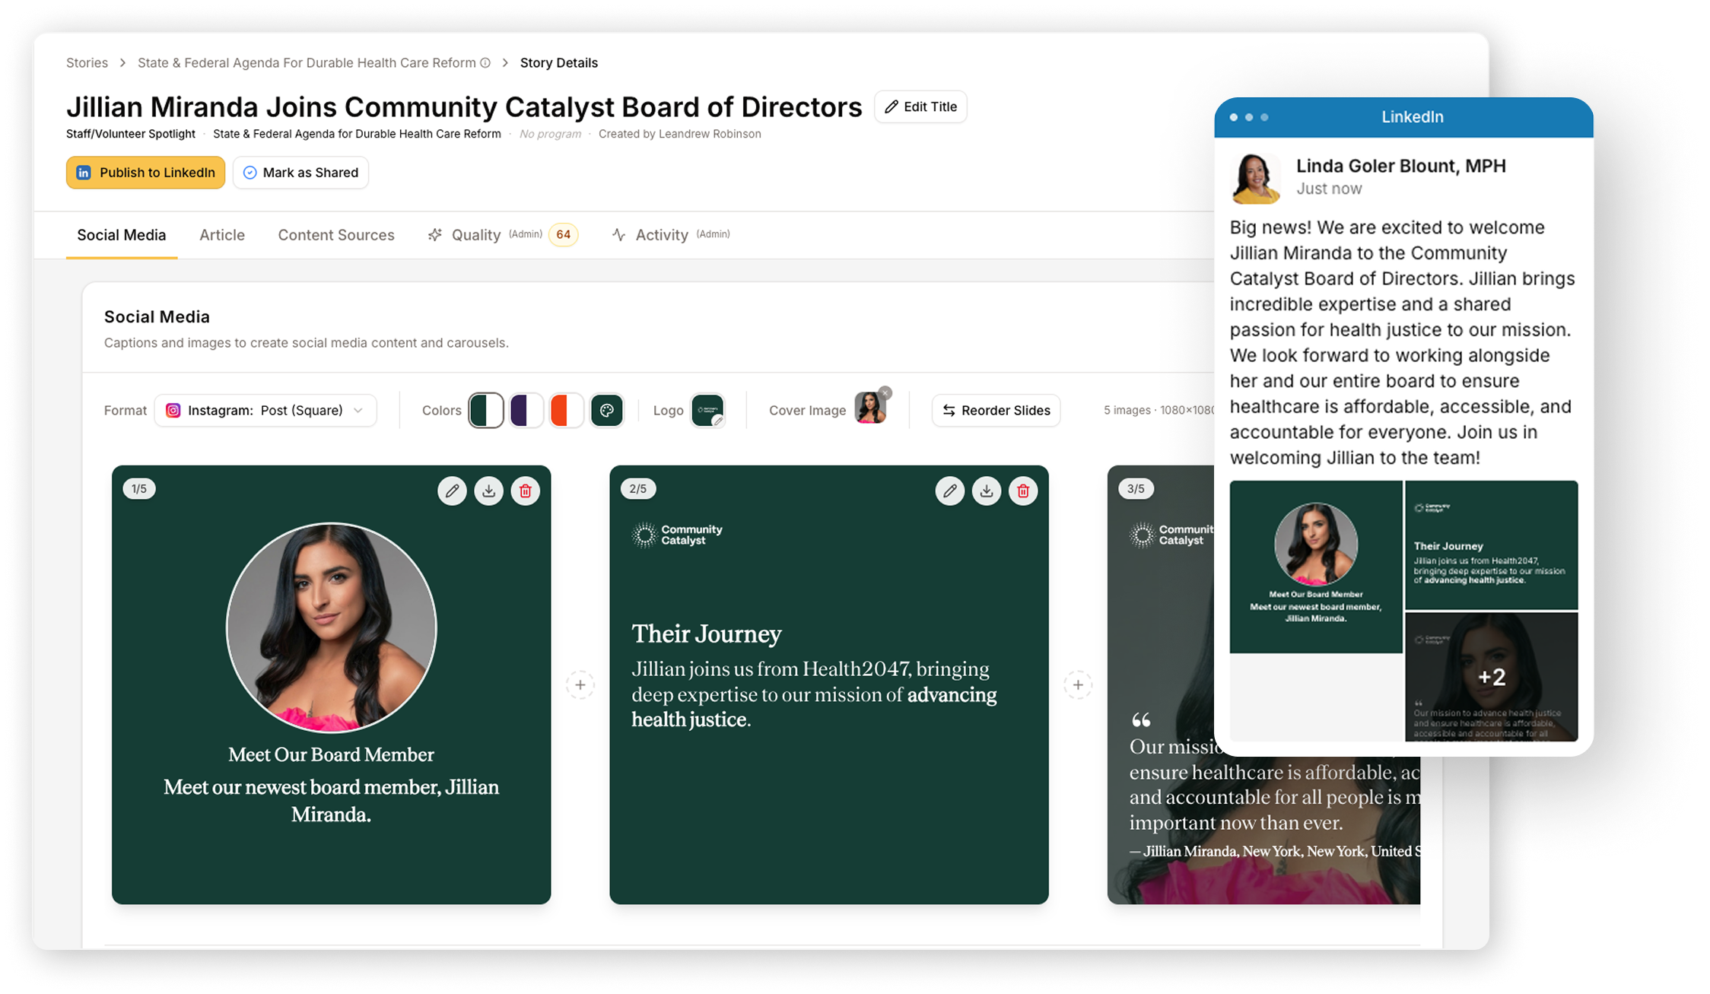Click the cover image portrait thumbnail
1710x994 pixels.
click(x=869, y=409)
